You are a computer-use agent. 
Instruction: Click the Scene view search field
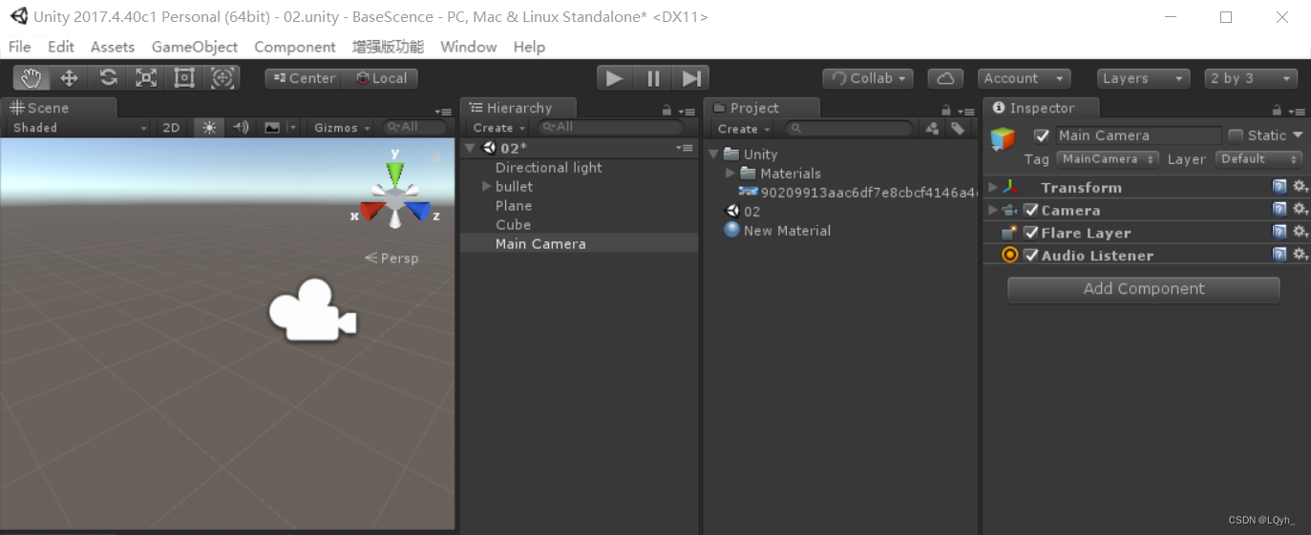coord(415,127)
